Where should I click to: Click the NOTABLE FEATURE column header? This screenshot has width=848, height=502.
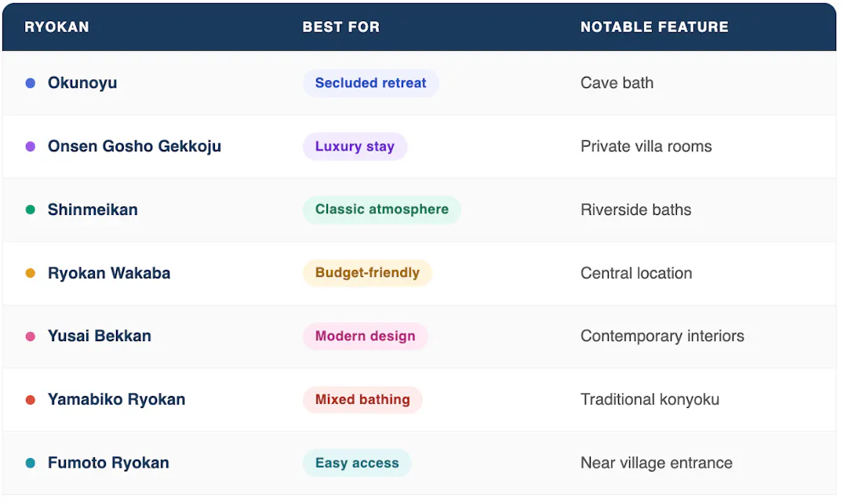pyautogui.click(x=654, y=27)
